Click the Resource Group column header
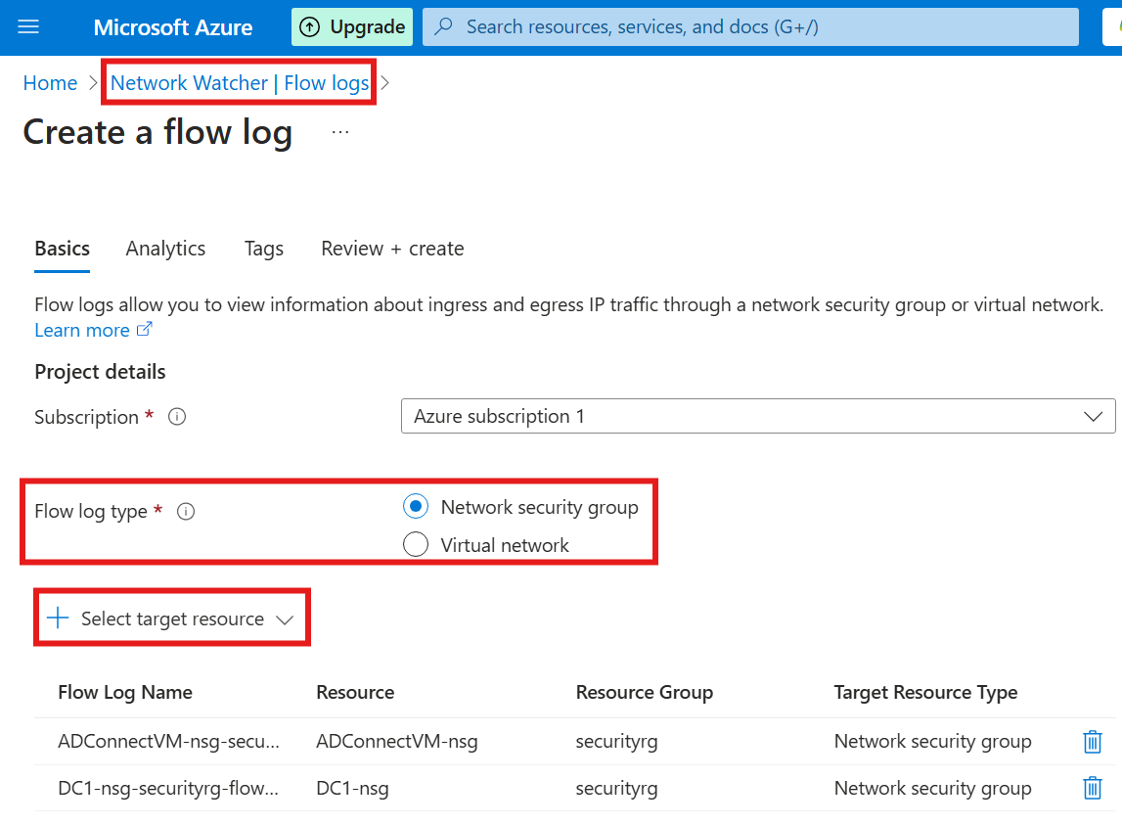Viewport: 1122px width, 825px height. (x=644, y=693)
